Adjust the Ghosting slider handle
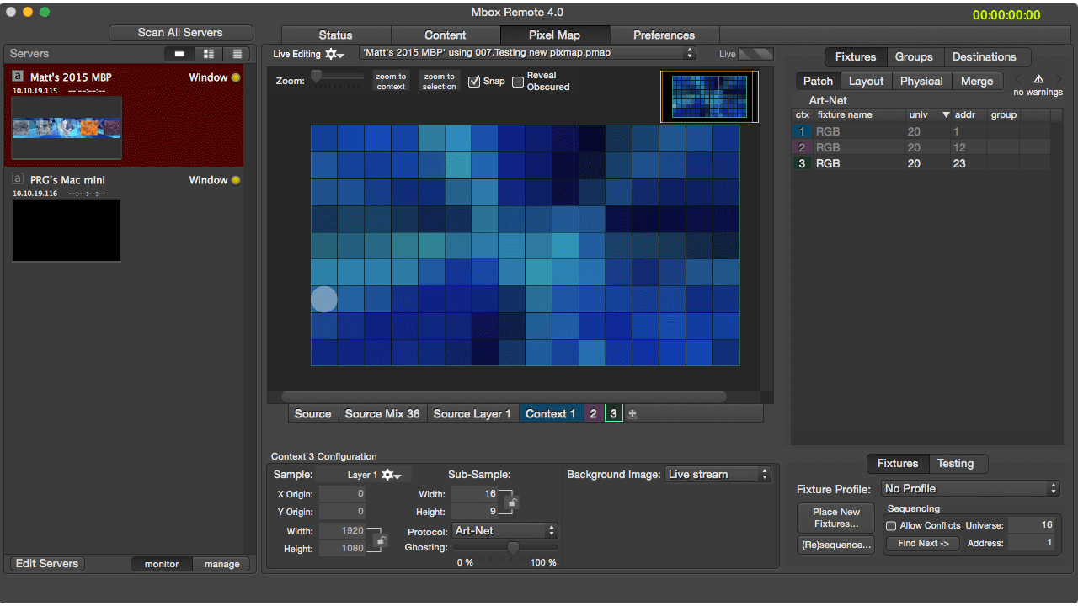Screen dimensions: 1078x606 coord(512,547)
